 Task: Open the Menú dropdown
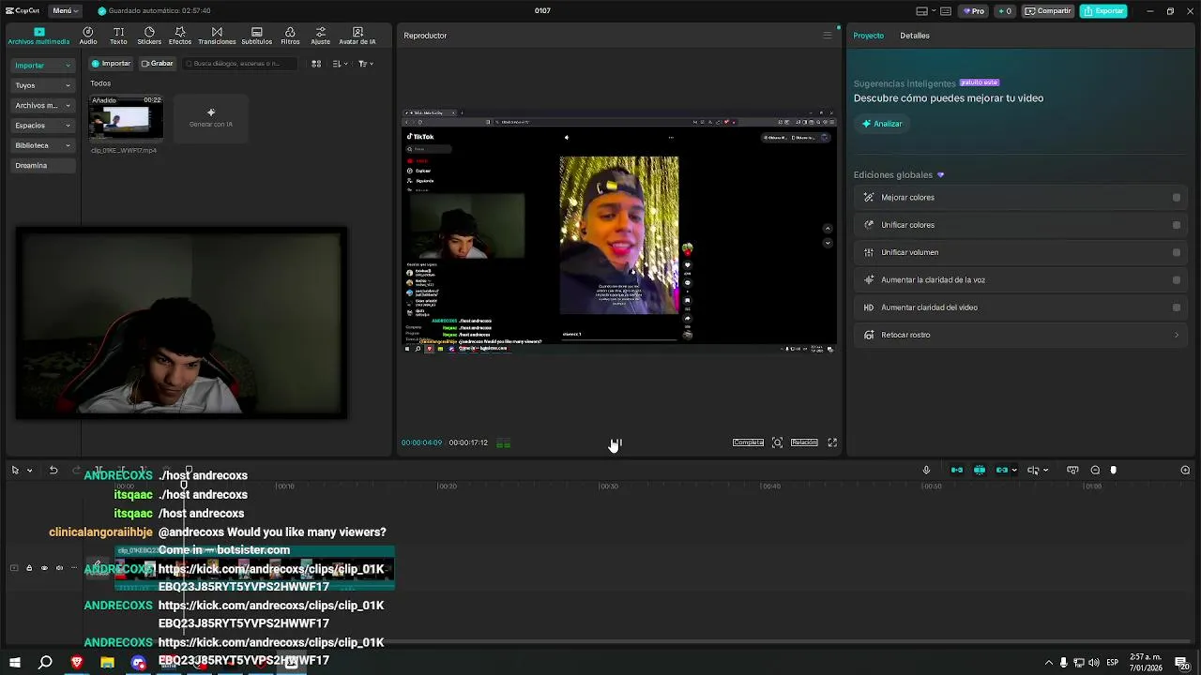64,11
